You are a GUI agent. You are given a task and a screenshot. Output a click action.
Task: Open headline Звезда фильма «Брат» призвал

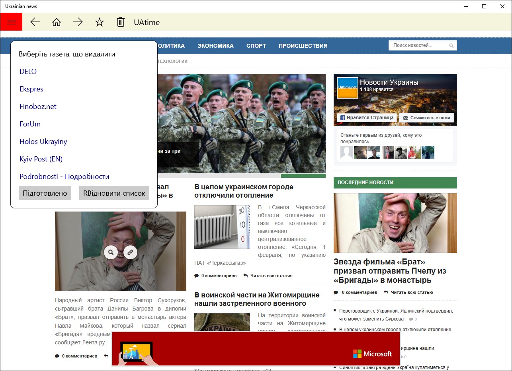point(390,271)
